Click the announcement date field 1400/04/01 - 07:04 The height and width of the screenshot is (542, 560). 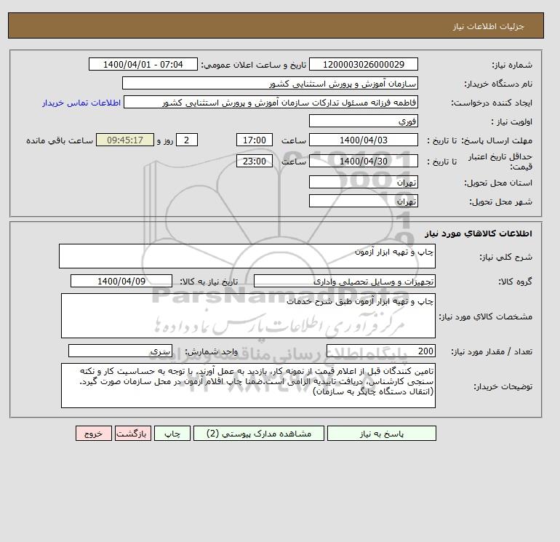143,64
